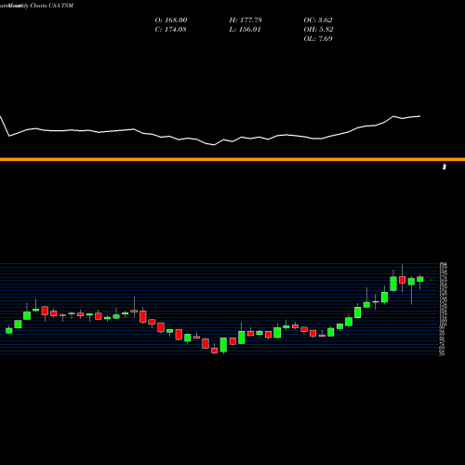Click the high value H: 177.78
Screen dimensions: 465x465
click(x=246, y=20)
